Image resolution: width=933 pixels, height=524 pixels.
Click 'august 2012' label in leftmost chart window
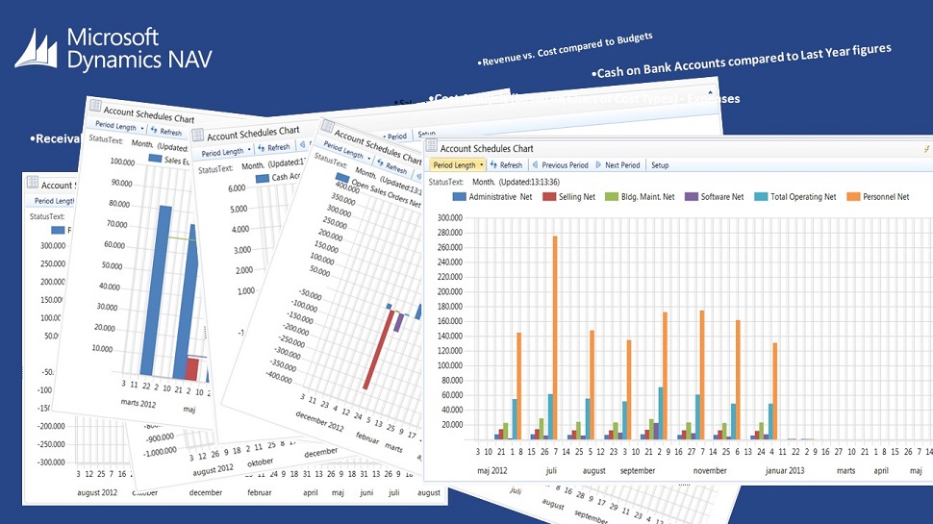tap(97, 492)
